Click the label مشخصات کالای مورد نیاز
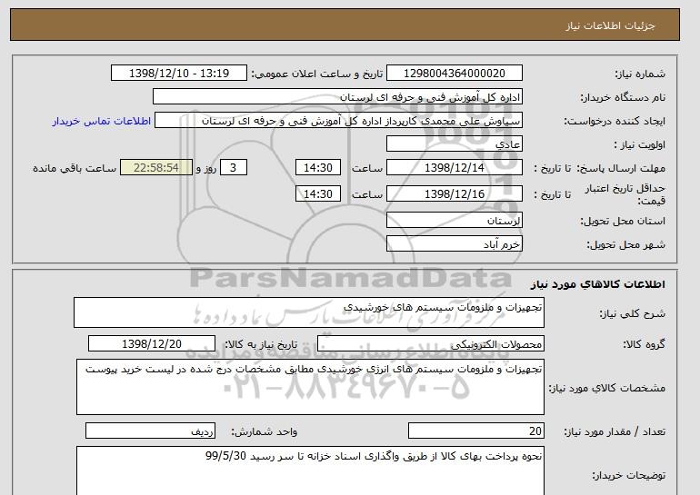700x495 pixels. 607,388
